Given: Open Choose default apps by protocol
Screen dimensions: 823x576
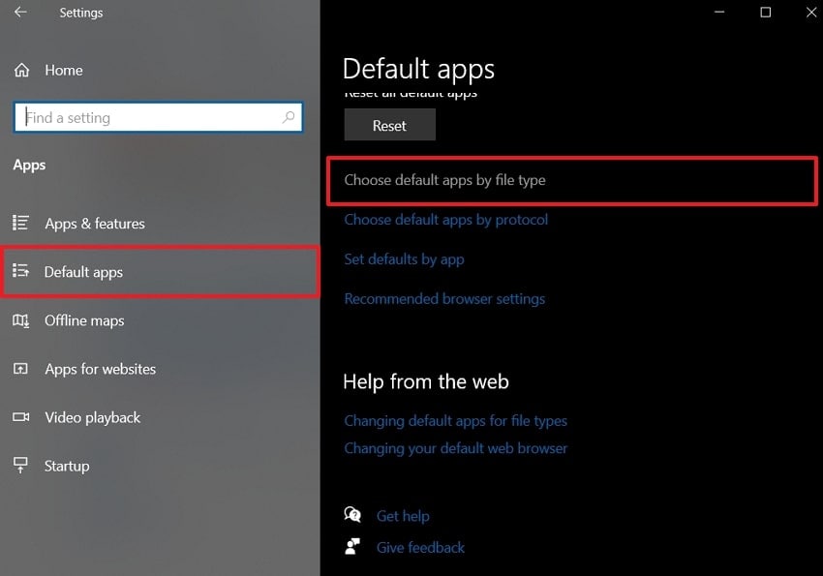Looking at the screenshot, I should (x=446, y=220).
